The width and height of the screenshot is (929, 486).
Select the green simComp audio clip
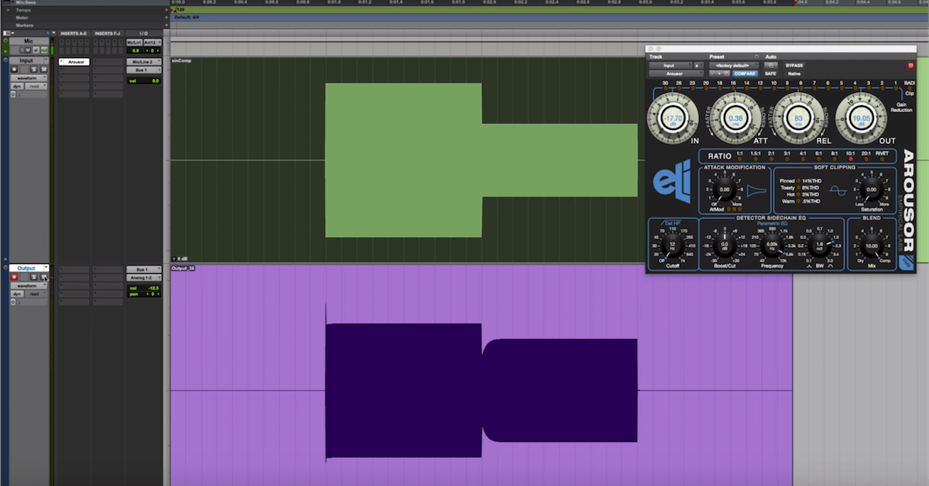(x=481, y=160)
